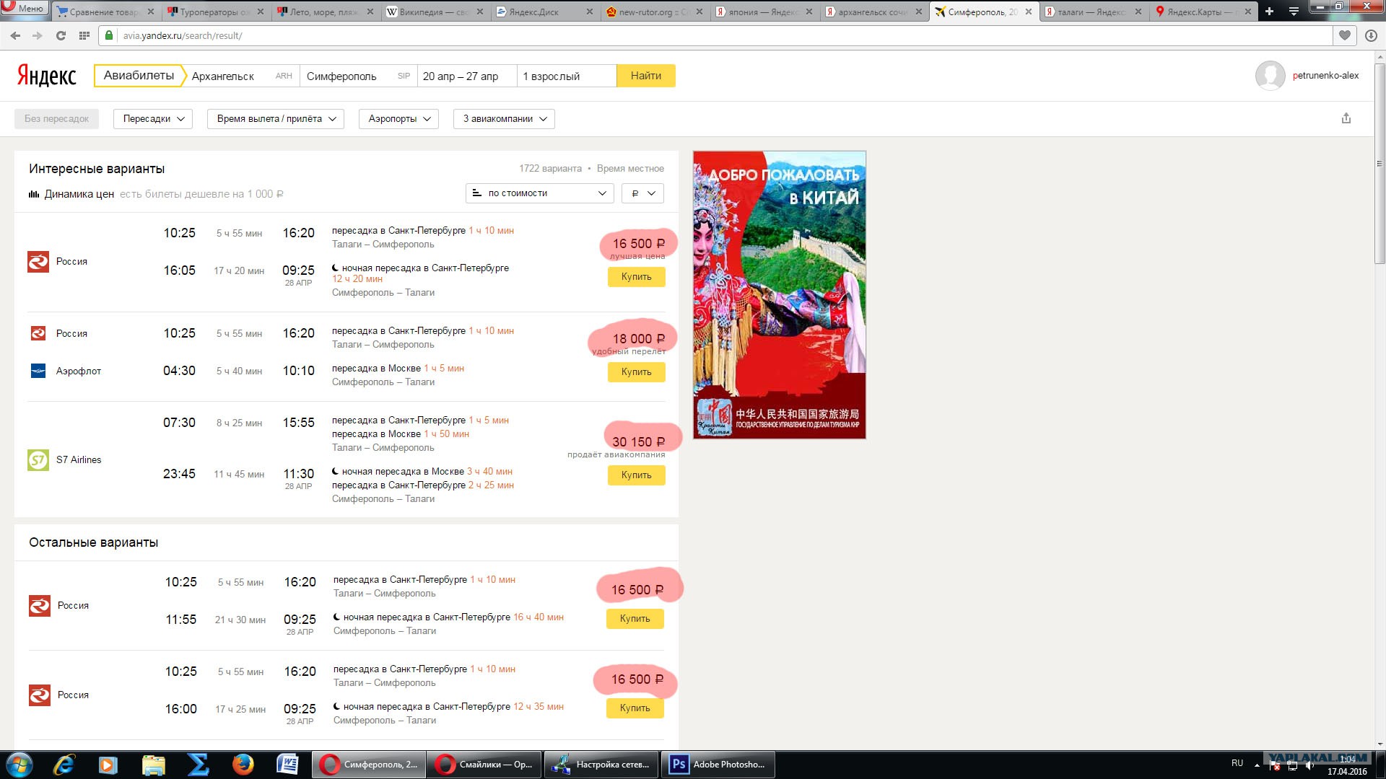Bookmark the page with the heart icon
This screenshot has width=1386, height=779.
[x=1344, y=35]
